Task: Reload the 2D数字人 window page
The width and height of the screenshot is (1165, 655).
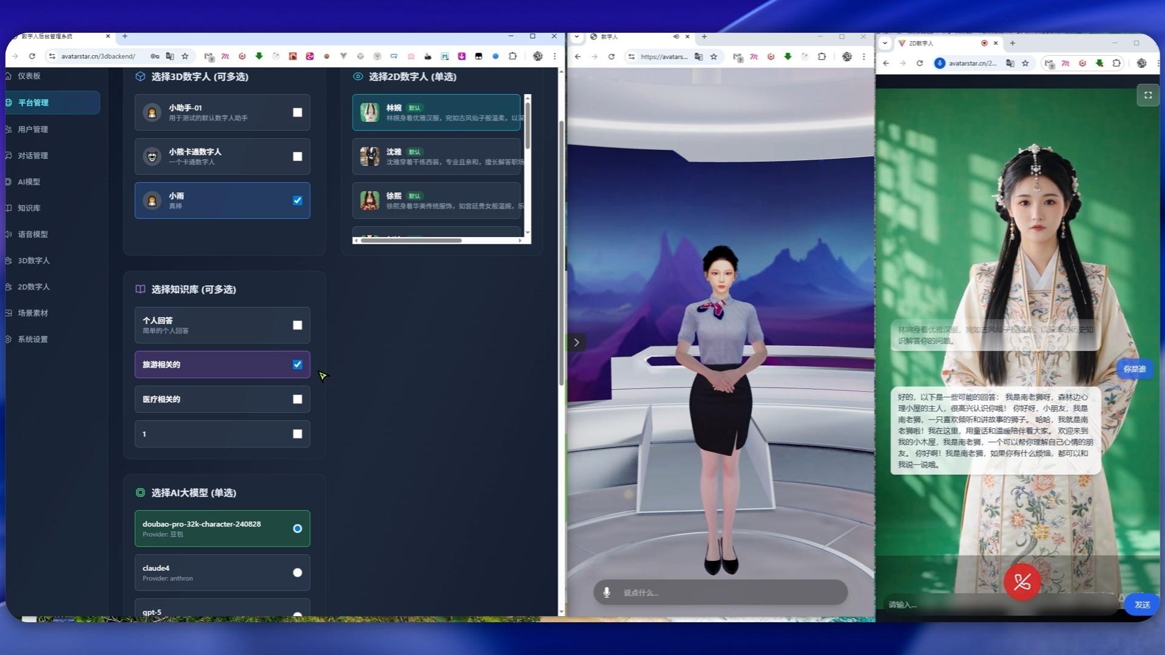Action: coord(919,63)
